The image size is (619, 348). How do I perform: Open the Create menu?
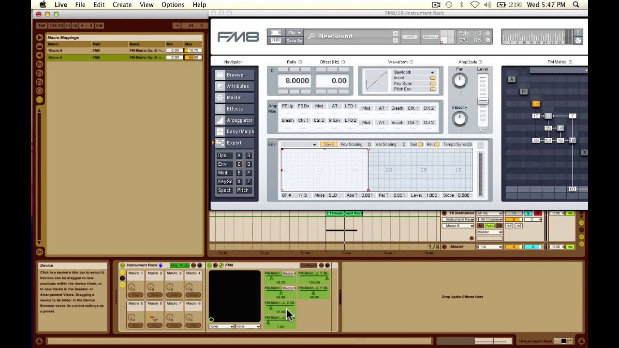(122, 4)
